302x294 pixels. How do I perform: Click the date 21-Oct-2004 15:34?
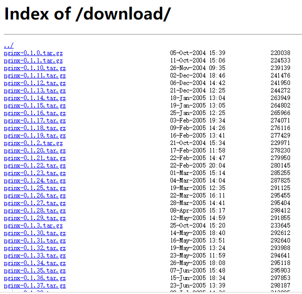tap(197, 143)
